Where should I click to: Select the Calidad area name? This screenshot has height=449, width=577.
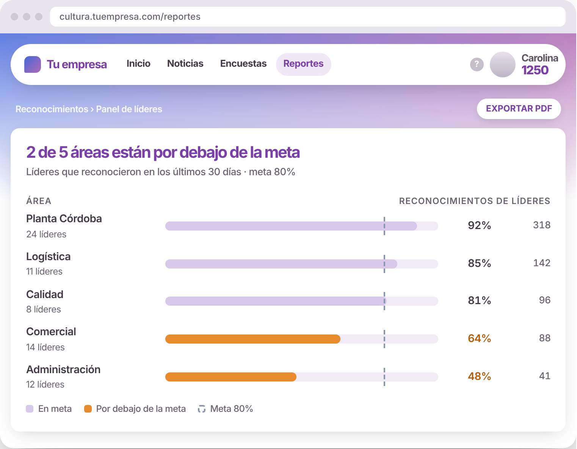point(45,294)
